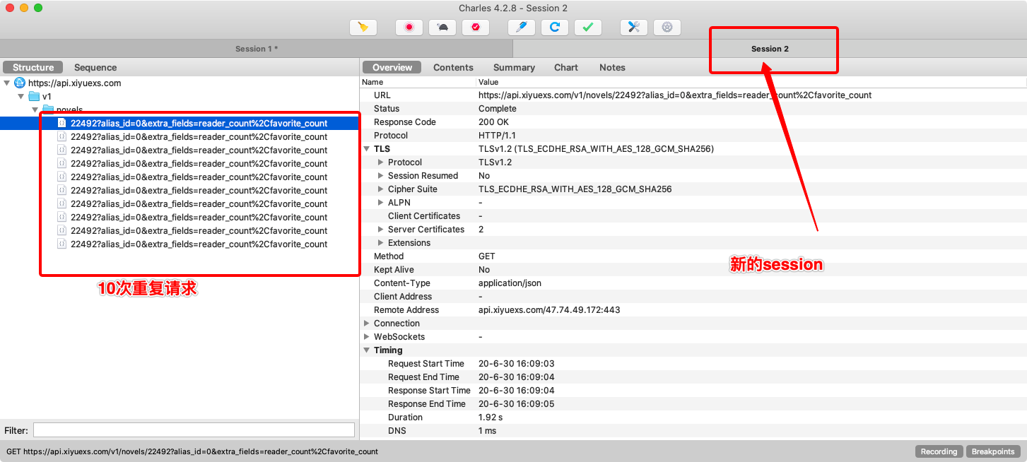Select the Client Certificates row label
Screen dimensions: 1027x462
click(x=424, y=216)
